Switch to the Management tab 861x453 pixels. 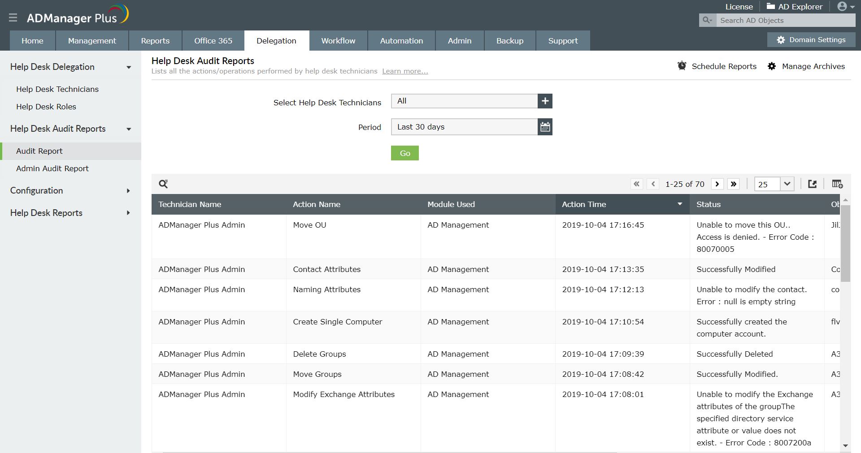[92, 41]
